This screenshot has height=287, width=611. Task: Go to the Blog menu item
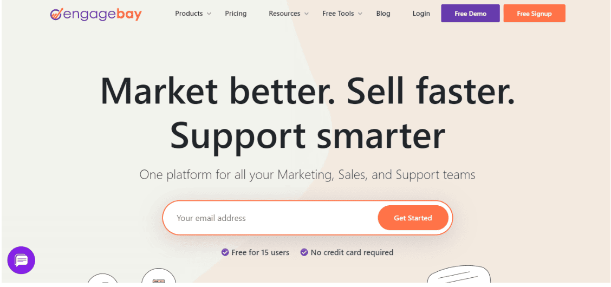(x=383, y=14)
